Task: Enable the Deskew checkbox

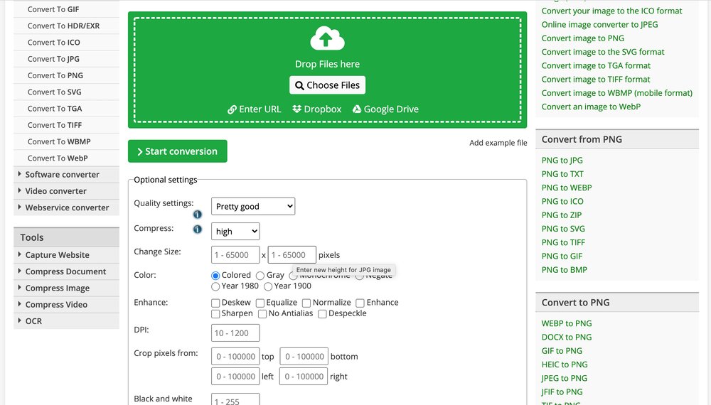Action: 215,303
